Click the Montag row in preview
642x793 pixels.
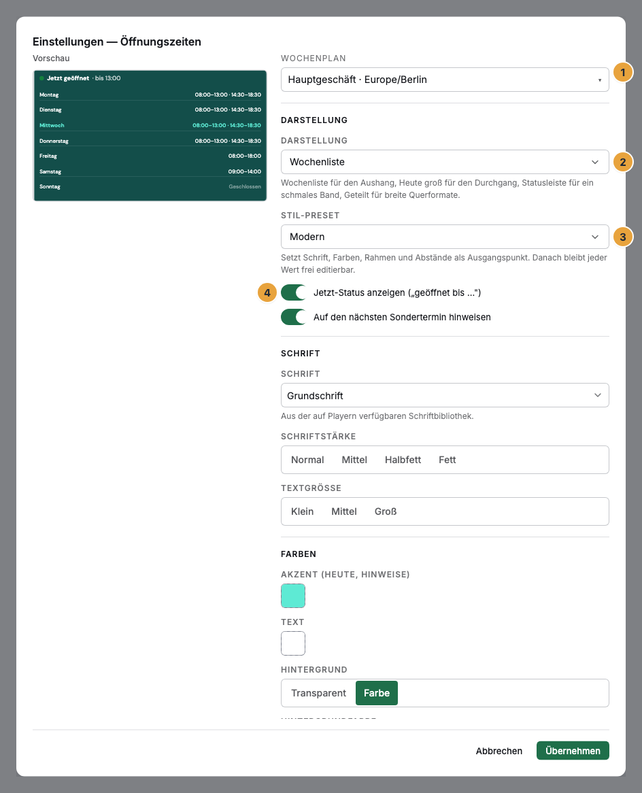150,95
